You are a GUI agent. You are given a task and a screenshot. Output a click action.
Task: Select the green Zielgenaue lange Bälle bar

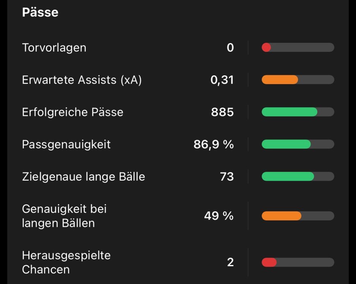click(298, 176)
